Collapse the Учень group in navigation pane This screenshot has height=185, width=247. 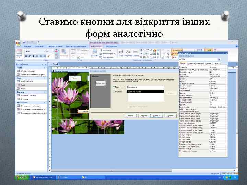tap(45, 67)
